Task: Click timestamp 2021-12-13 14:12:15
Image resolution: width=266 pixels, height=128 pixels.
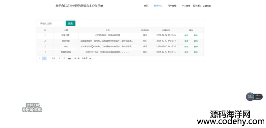Action: [x=166, y=52]
